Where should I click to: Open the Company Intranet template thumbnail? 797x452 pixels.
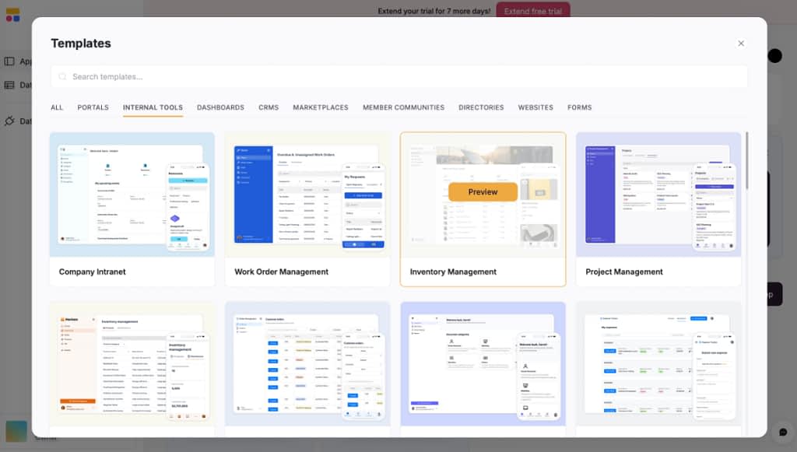tap(132, 194)
